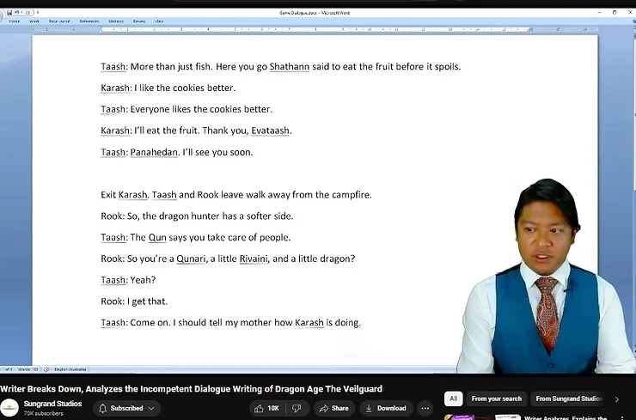The image size is (636, 420).
Task: Select the All filter chip
Action: [x=454, y=399]
